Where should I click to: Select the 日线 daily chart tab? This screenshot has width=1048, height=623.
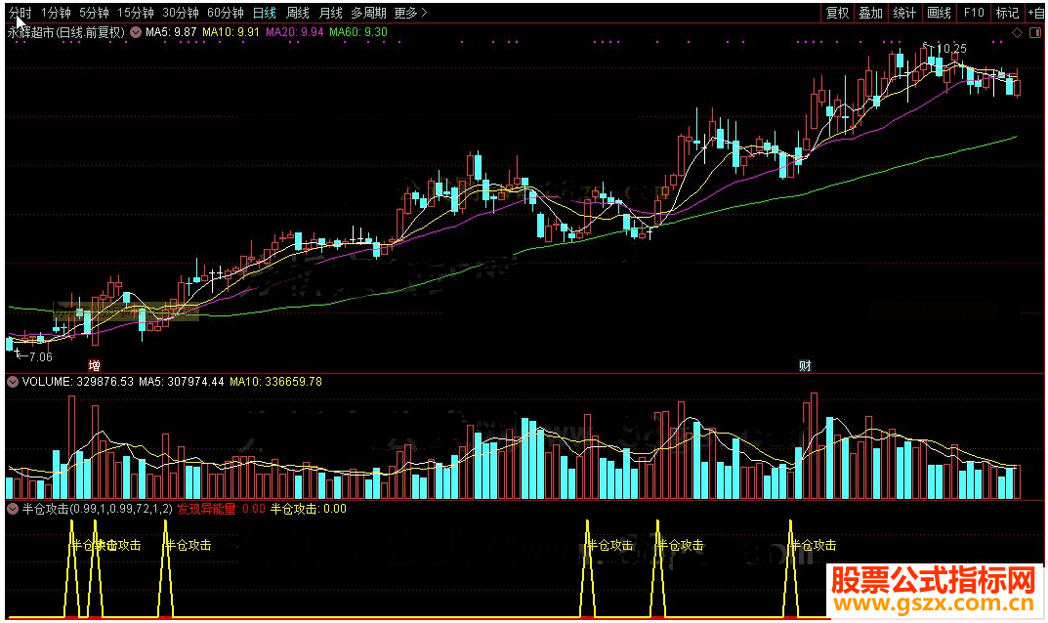click(x=265, y=13)
